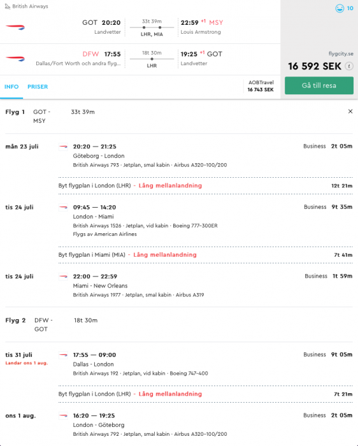Click the return flight LHR stopover line
The image size is (358, 446).
point(152,59)
